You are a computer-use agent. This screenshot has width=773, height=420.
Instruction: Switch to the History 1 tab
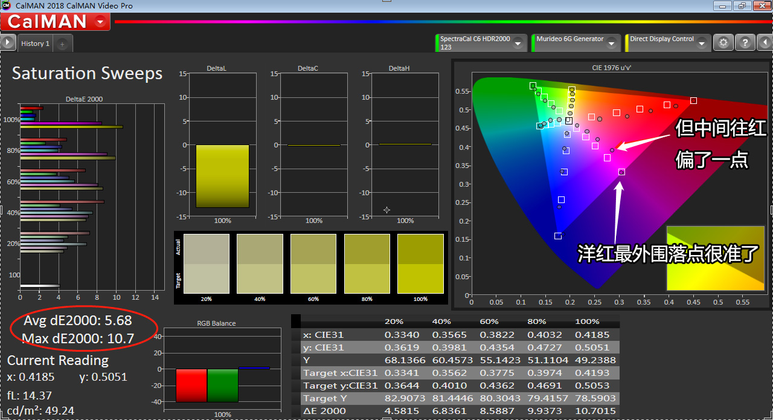point(35,44)
